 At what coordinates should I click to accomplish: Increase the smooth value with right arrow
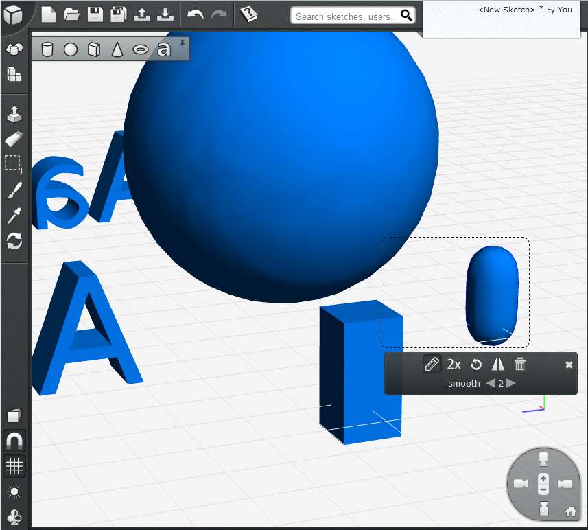point(510,383)
